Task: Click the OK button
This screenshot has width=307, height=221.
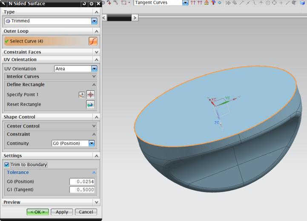Action: click(37, 212)
